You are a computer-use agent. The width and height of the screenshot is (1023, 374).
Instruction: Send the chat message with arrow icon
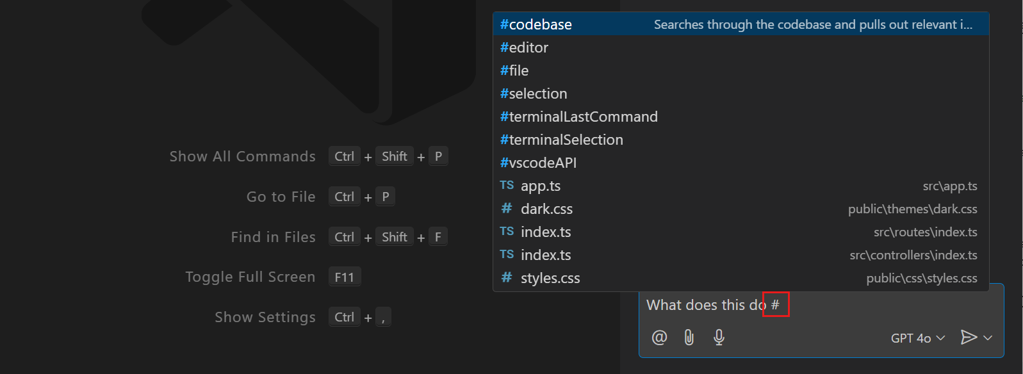pyautogui.click(x=968, y=337)
